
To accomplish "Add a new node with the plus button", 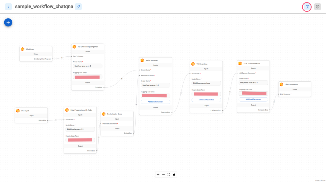I will pyautogui.click(x=8, y=22).
